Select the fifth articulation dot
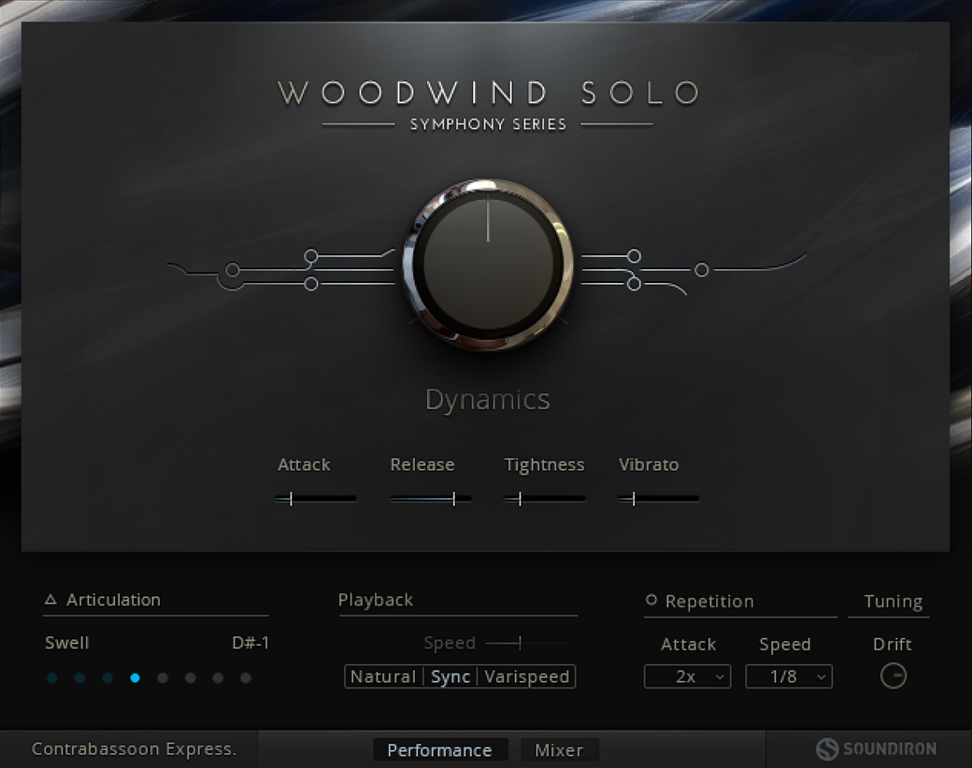 (x=163, y=678)
